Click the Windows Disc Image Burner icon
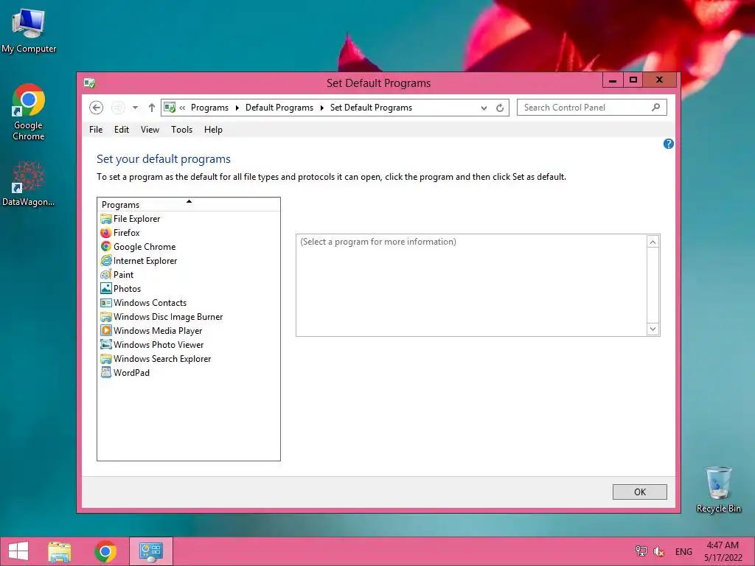 [106, 317]
